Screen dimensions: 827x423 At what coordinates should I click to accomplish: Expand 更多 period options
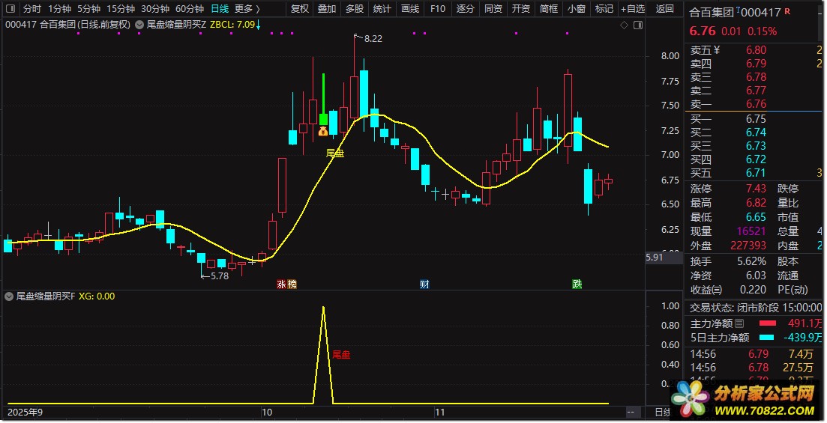[x=247, y=9]
